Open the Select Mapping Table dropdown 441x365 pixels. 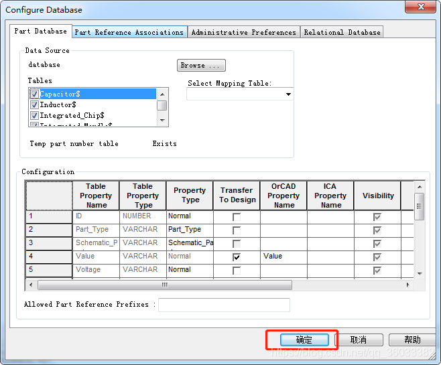(x=288, y=94)
